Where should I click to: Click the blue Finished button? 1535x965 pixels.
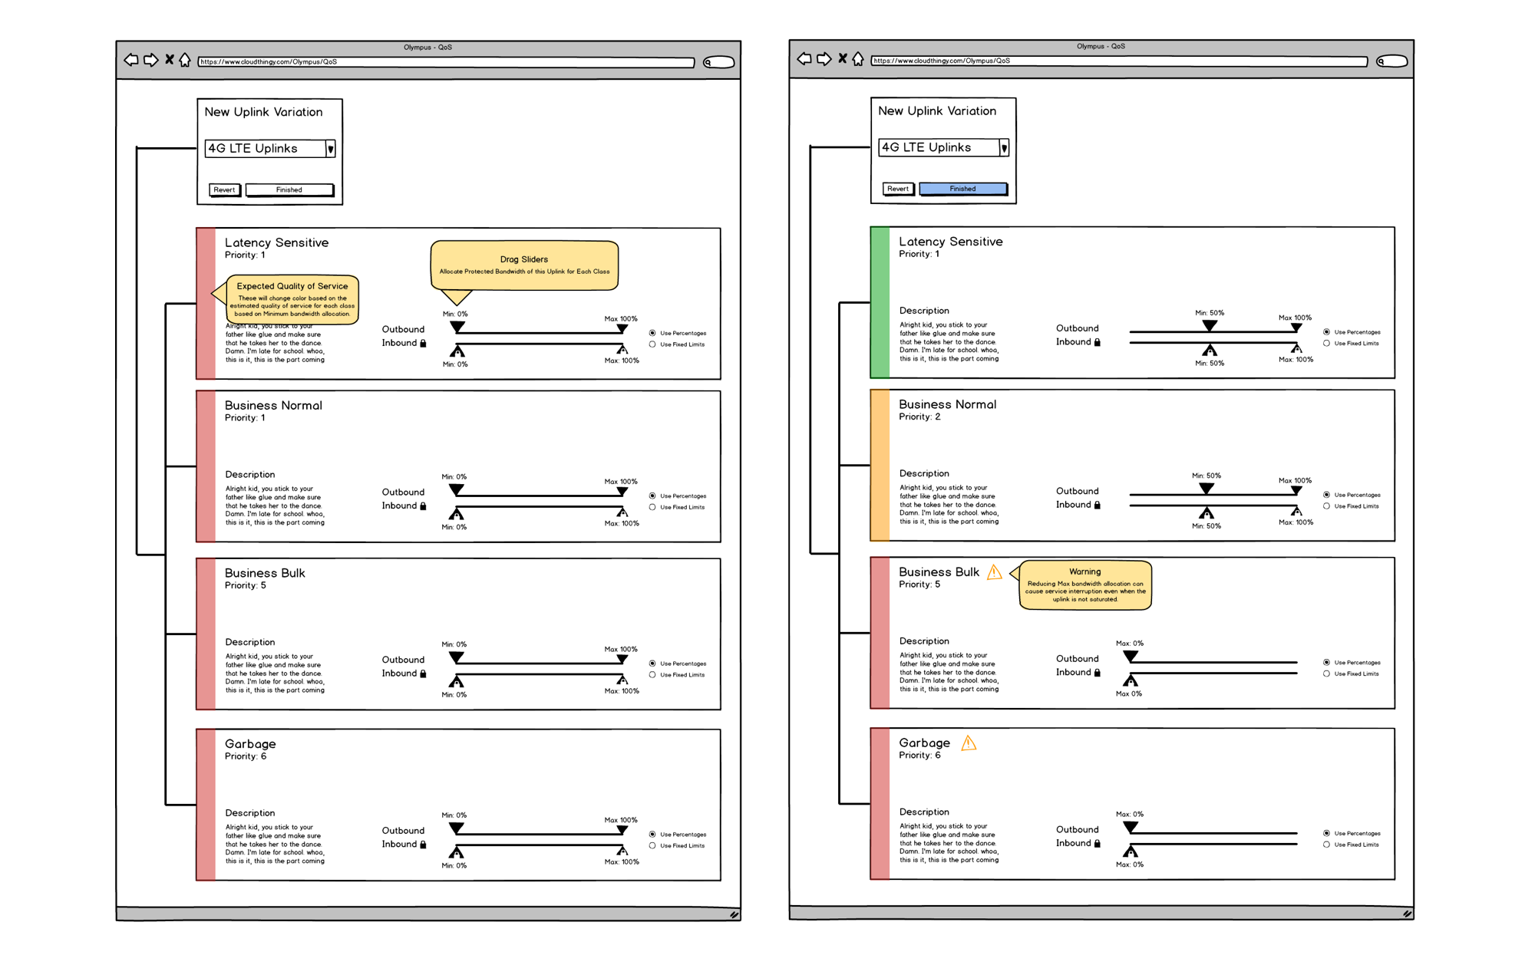click(x=962, y=189)
